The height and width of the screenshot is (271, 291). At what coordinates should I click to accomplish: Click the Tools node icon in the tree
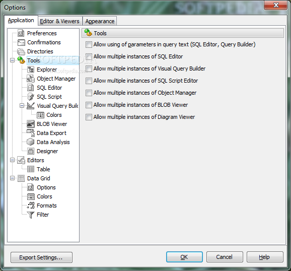(x=21, y=60)
